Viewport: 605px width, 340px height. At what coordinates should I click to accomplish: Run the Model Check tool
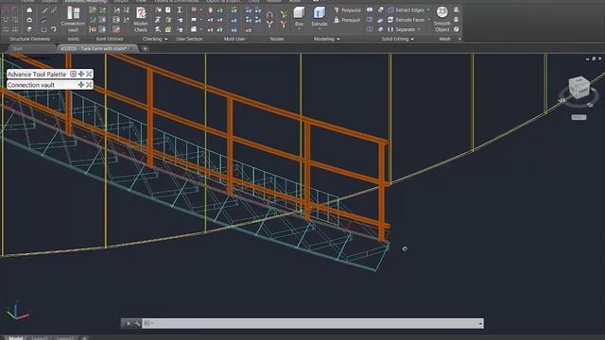(x=141, y=19)
